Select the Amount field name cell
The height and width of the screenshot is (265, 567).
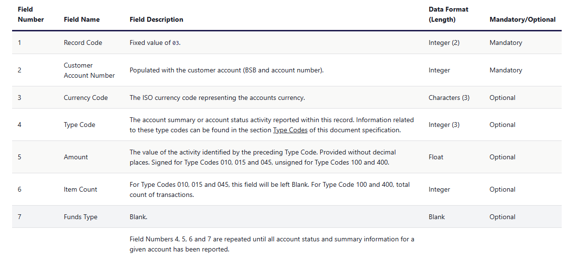tap(76, 157)
